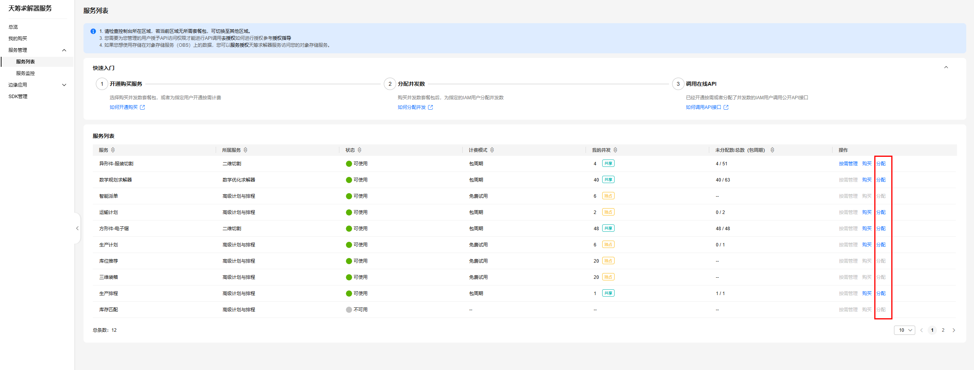974x370 pixels.
Task: Click the 我的并发 sort icon
Action: [615, 150]
